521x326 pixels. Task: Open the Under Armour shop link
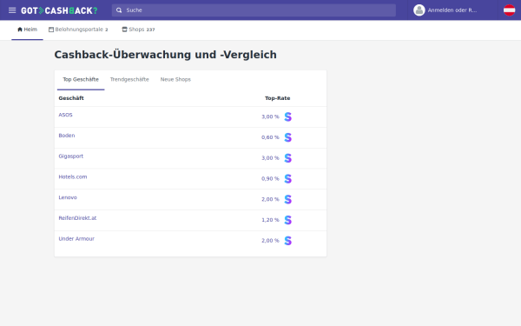point(76,238)
